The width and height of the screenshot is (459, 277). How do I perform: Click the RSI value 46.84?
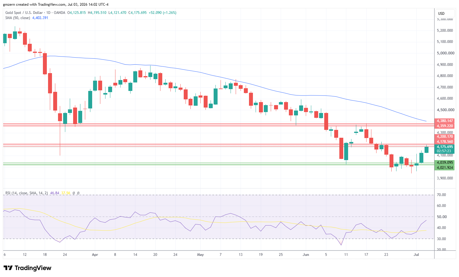click(55, 193)
